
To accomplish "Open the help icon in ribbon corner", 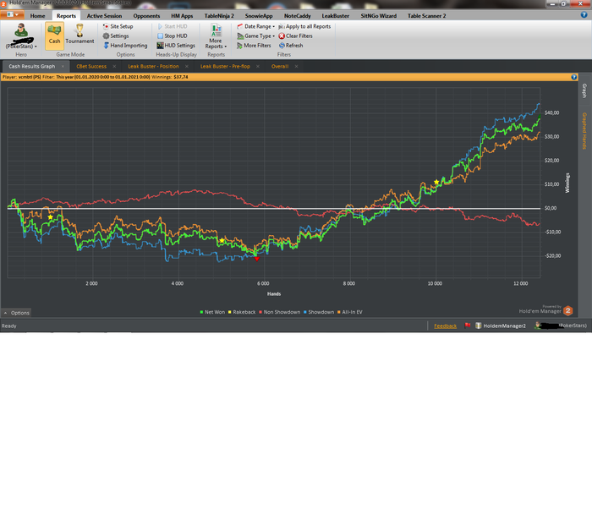I will click(x=584, y=14).
